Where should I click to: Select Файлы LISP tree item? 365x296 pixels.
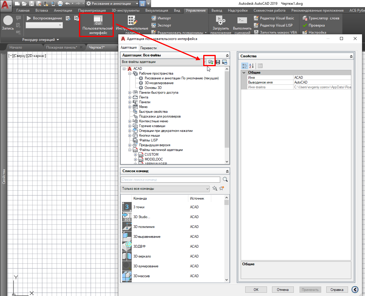tap(148, 140)
